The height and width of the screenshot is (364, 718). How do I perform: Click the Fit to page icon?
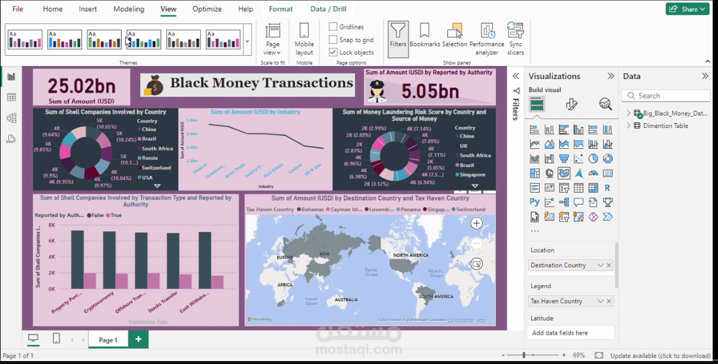[599, 356]
